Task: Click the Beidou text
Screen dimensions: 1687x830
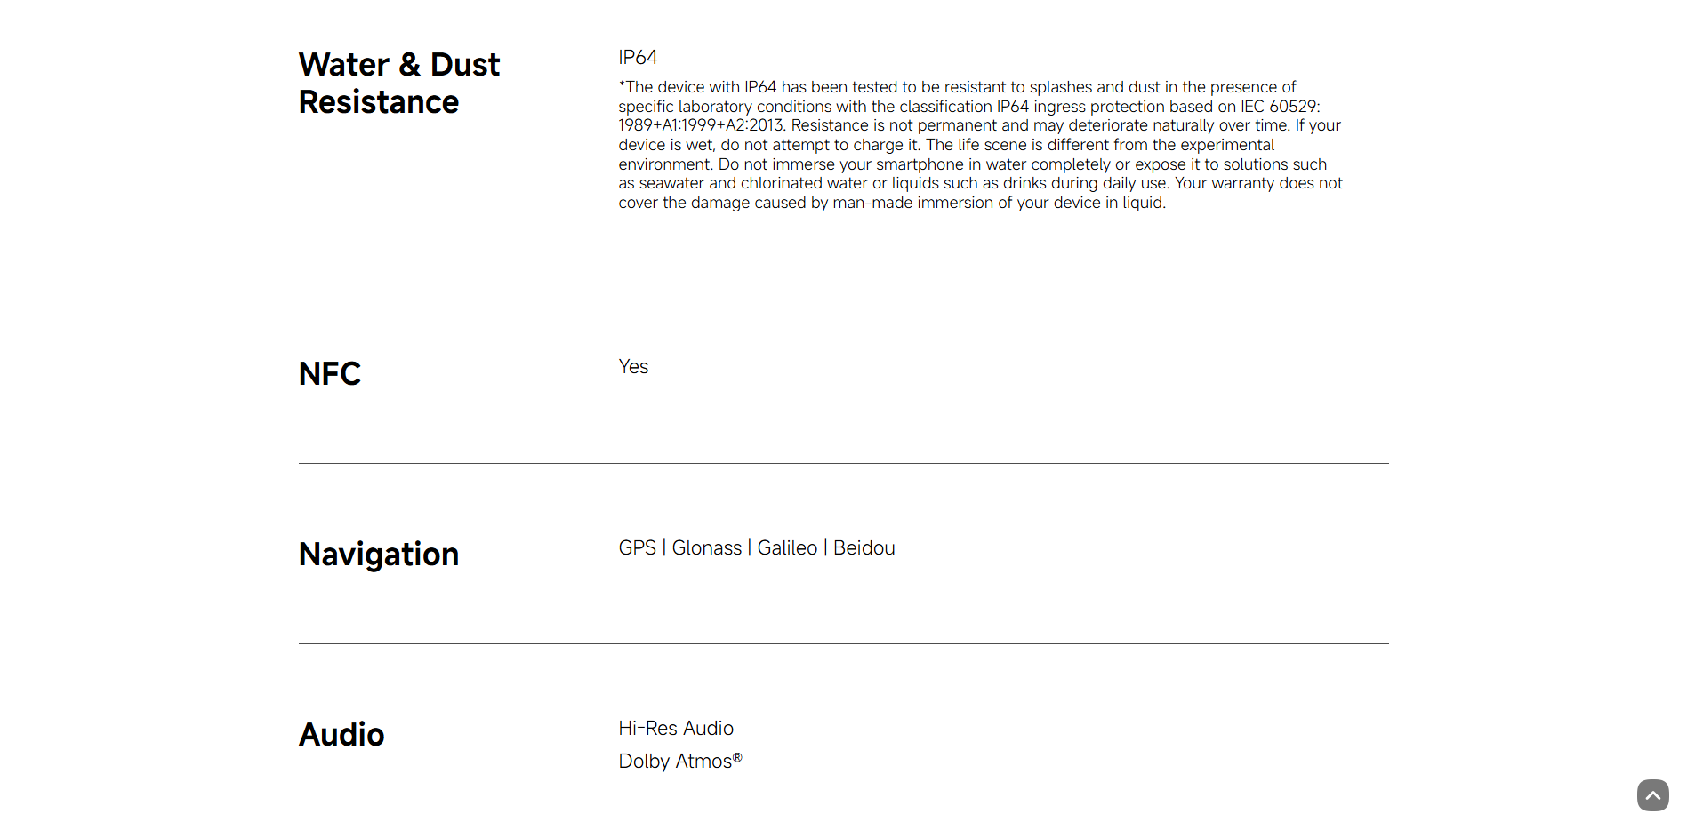Action: tap(864, 548)
